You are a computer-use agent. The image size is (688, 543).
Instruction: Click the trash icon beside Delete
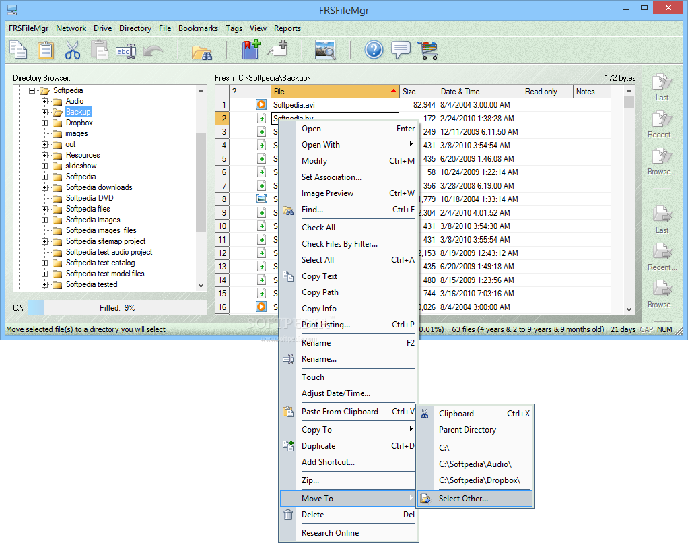[x=288, y=515]
